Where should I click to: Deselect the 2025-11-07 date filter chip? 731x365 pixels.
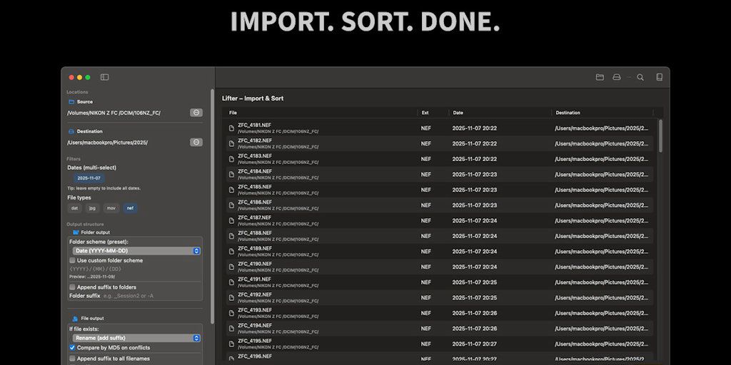pos(89,178)
